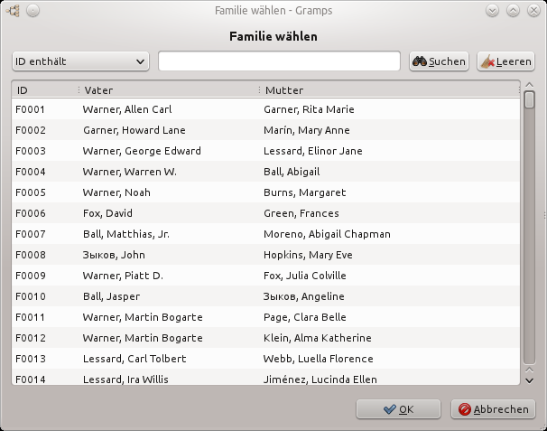
Task: Select family row F0004
Action: pos(265,172)
